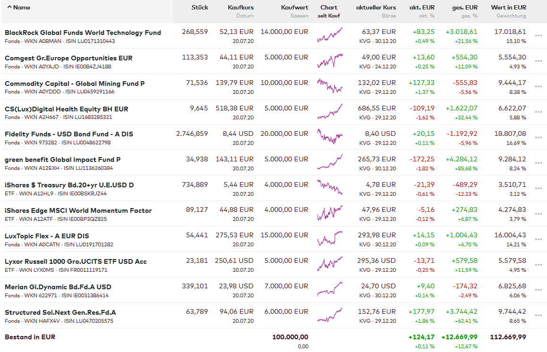Open actions menu for CS(Lux)Digital Health Equity

(538, 112)
